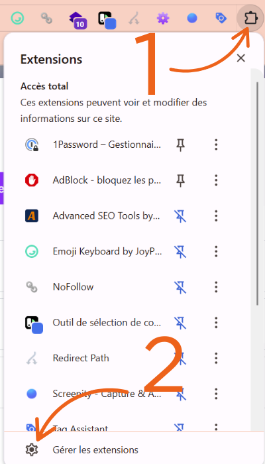Click the purple gear extension icon in toolbar

163,19
